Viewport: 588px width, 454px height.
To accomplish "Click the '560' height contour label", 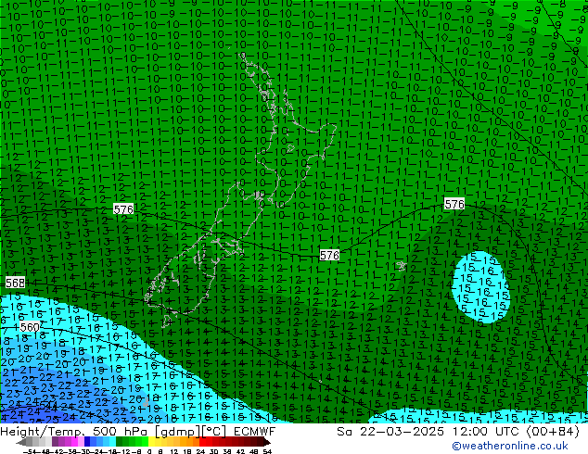I will [x=30, y=327].
